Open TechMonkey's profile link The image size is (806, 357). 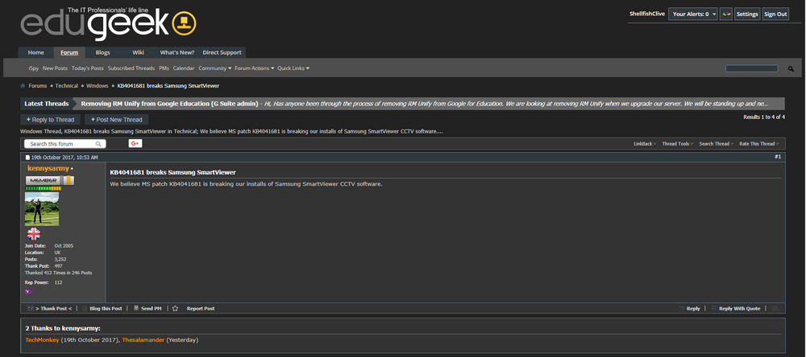click(42, 339)
